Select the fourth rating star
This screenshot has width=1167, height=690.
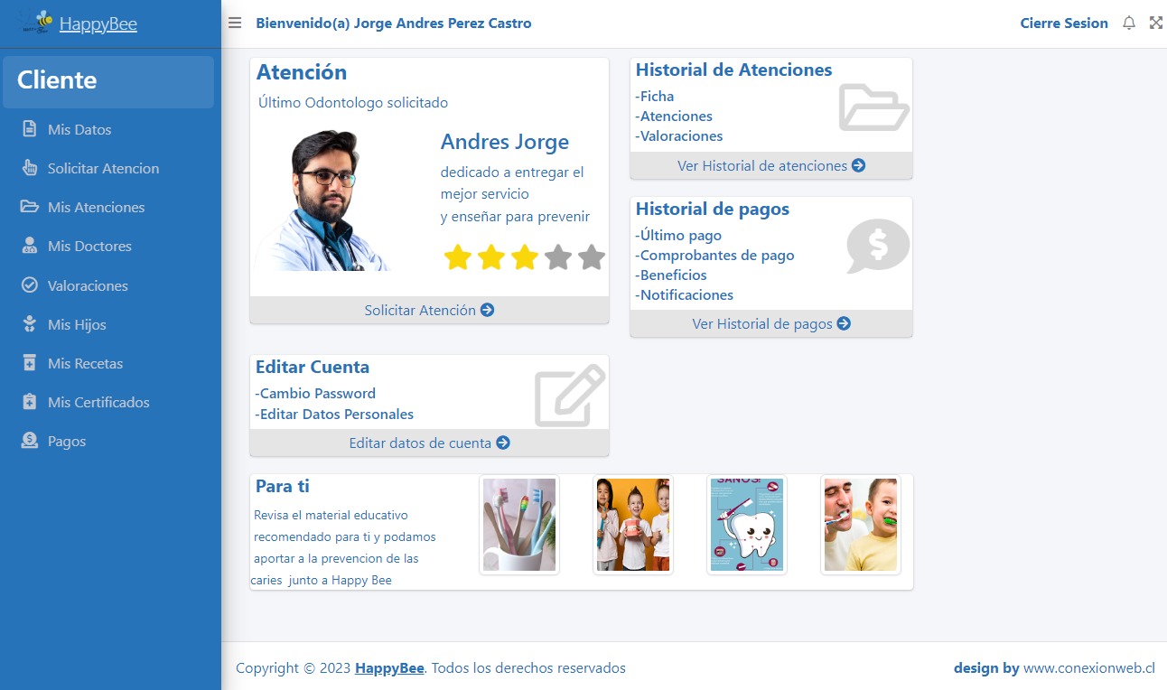[x=558, y=257]
